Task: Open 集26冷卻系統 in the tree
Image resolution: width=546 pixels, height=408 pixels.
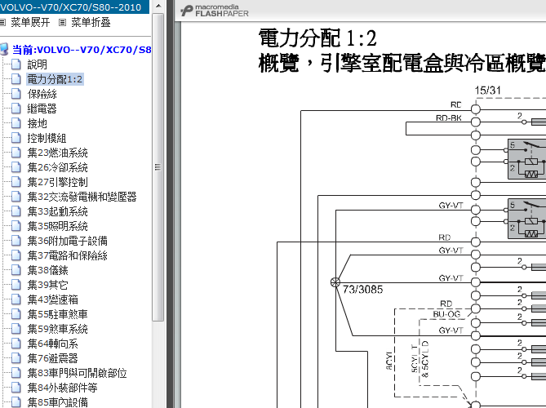Action: [x=57, y=167]
